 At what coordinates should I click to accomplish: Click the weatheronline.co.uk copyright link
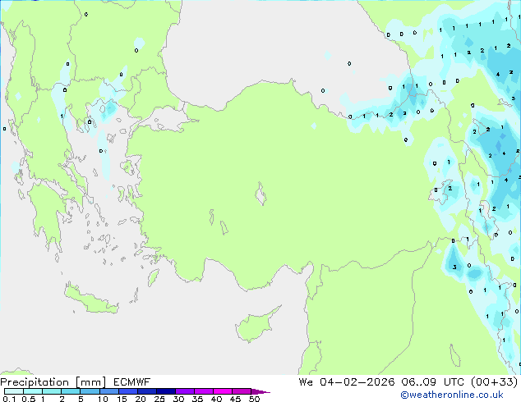click(463, 395)
